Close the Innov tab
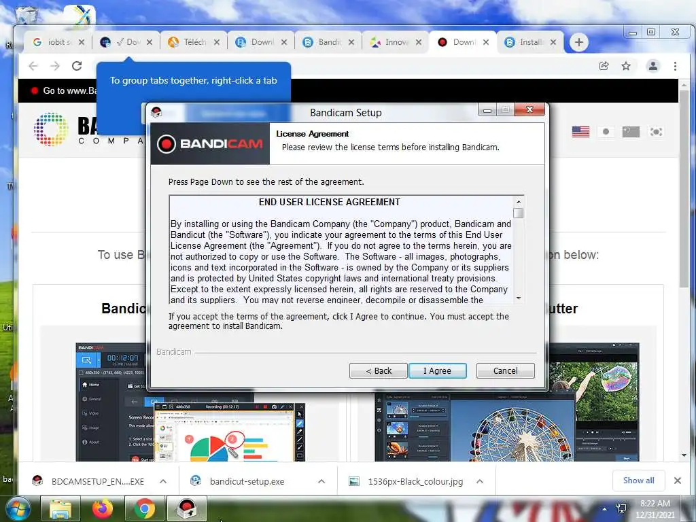The image size is (696, 522). [419, 42]
